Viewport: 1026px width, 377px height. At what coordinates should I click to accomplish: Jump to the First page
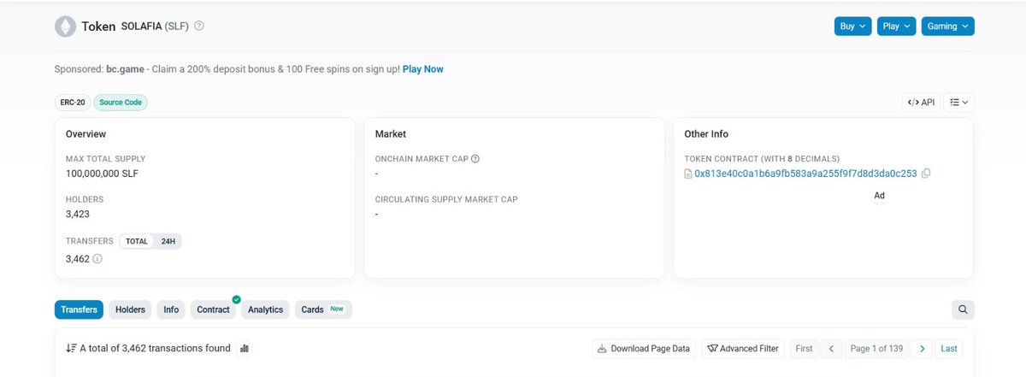804,349
